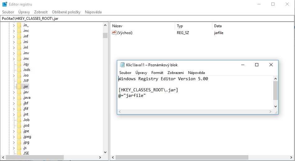Viewport: 295px width, 161px height.
Task: Click the jarfile data cell
Action: pos(219,33)
